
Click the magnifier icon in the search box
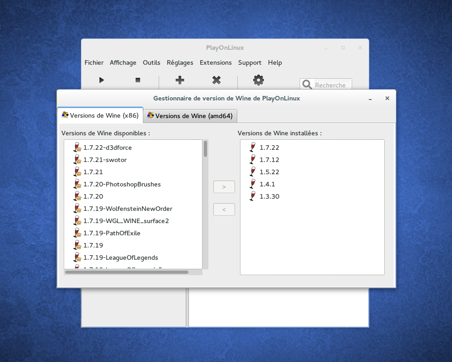tap(307, 85)
